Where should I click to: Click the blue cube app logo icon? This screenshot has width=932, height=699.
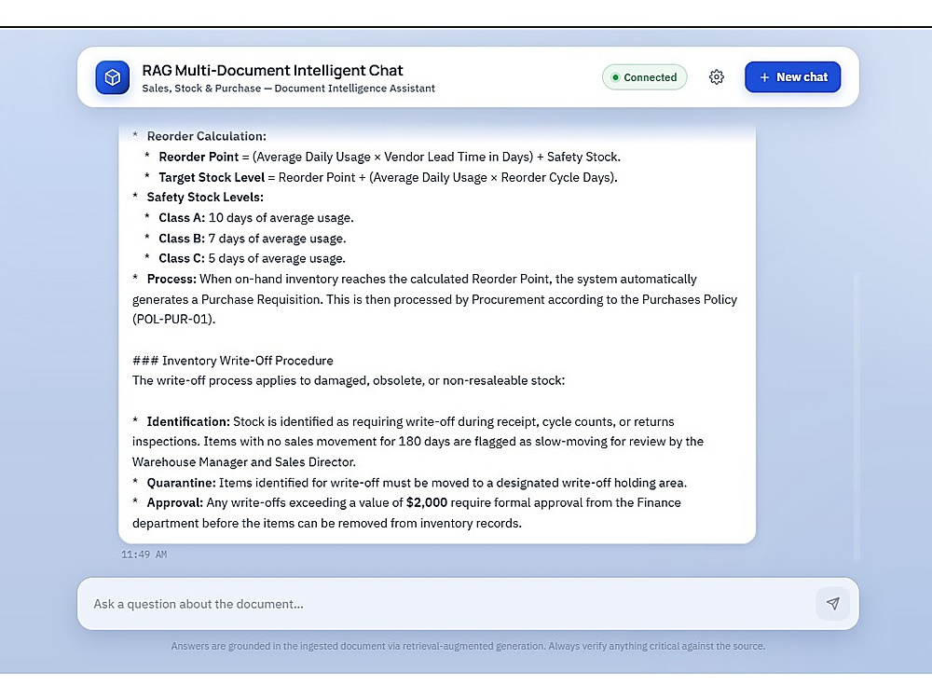113,77
